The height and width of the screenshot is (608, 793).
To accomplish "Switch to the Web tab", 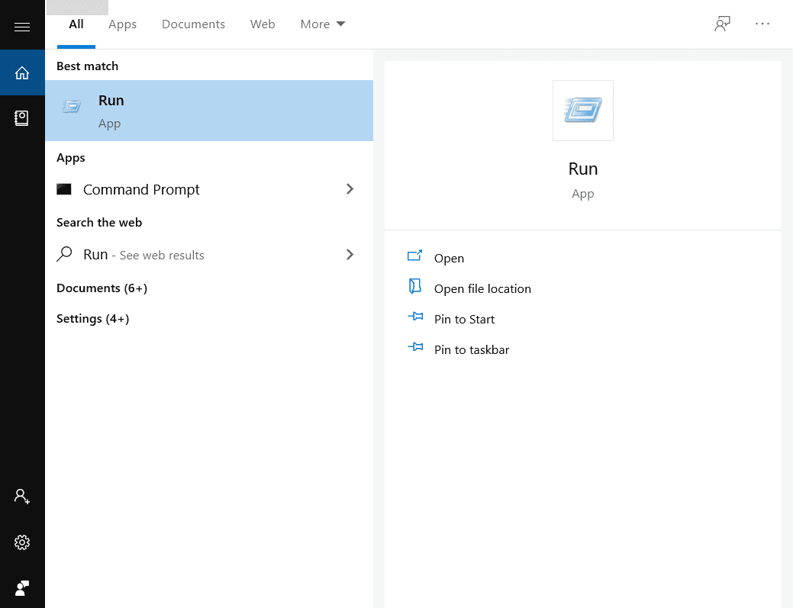I will pyautogui.click(x=262, y=24).
